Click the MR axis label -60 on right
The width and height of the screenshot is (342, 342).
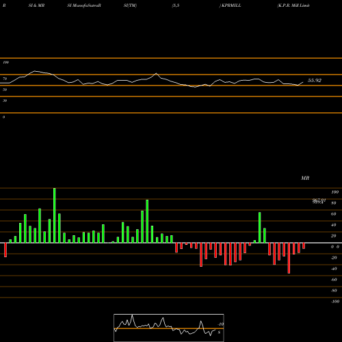[334, 280]
